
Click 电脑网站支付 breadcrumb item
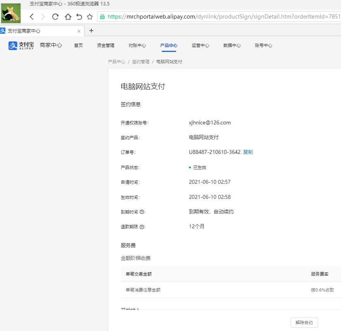point(169,62)
